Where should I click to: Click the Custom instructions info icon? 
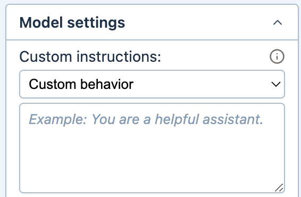[277, 56]
